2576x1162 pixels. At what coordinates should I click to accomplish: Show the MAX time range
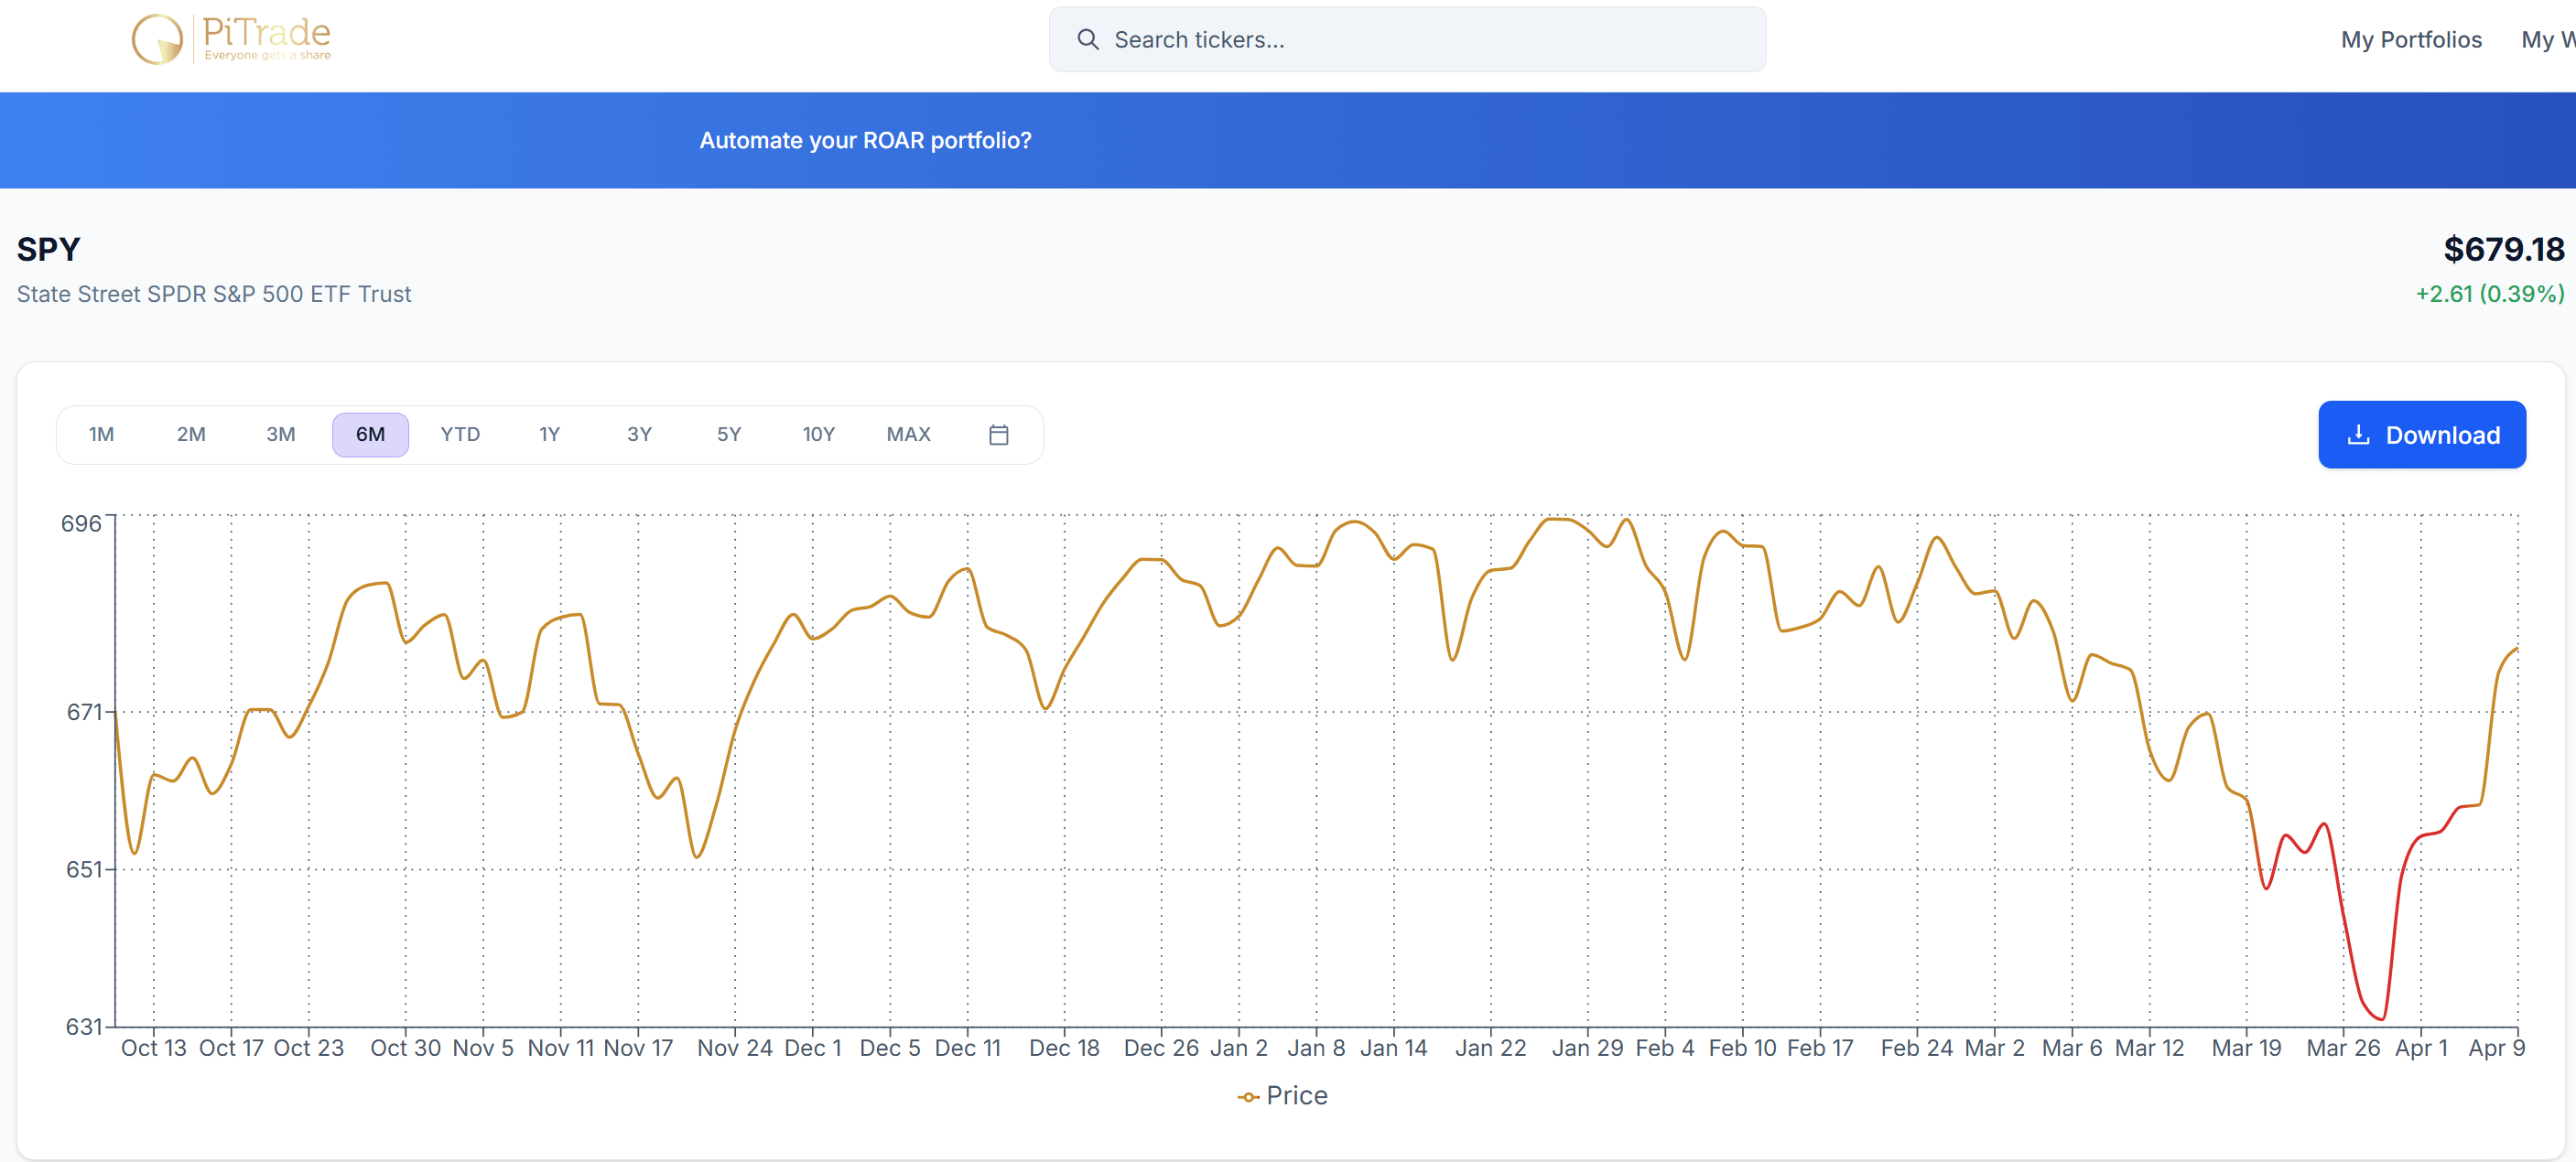point(908,435)
